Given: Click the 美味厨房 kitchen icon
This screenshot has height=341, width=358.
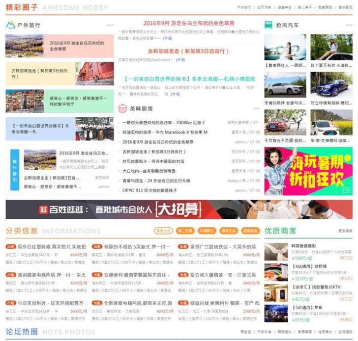Looking at the screenshot, I should click(122, 108).
